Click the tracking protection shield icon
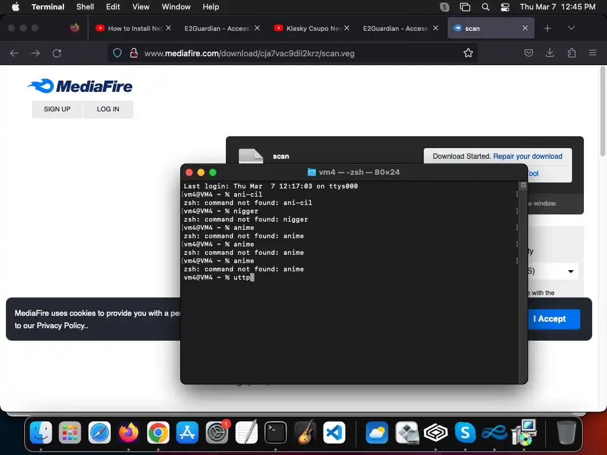Viewport: 607px width, 455px height. (117, 53)
